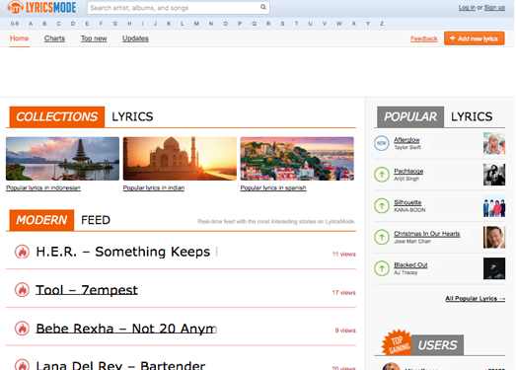The height and width of the screenshot is (370, 516).
Task: Open the Indonesian temple collection thumbnail
Action: (62, 159)
